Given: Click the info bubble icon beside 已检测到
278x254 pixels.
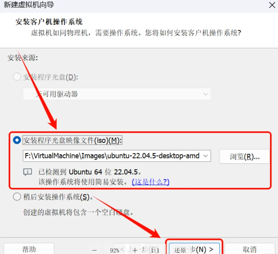Looking at the screenshot, I should click(28, 172).
